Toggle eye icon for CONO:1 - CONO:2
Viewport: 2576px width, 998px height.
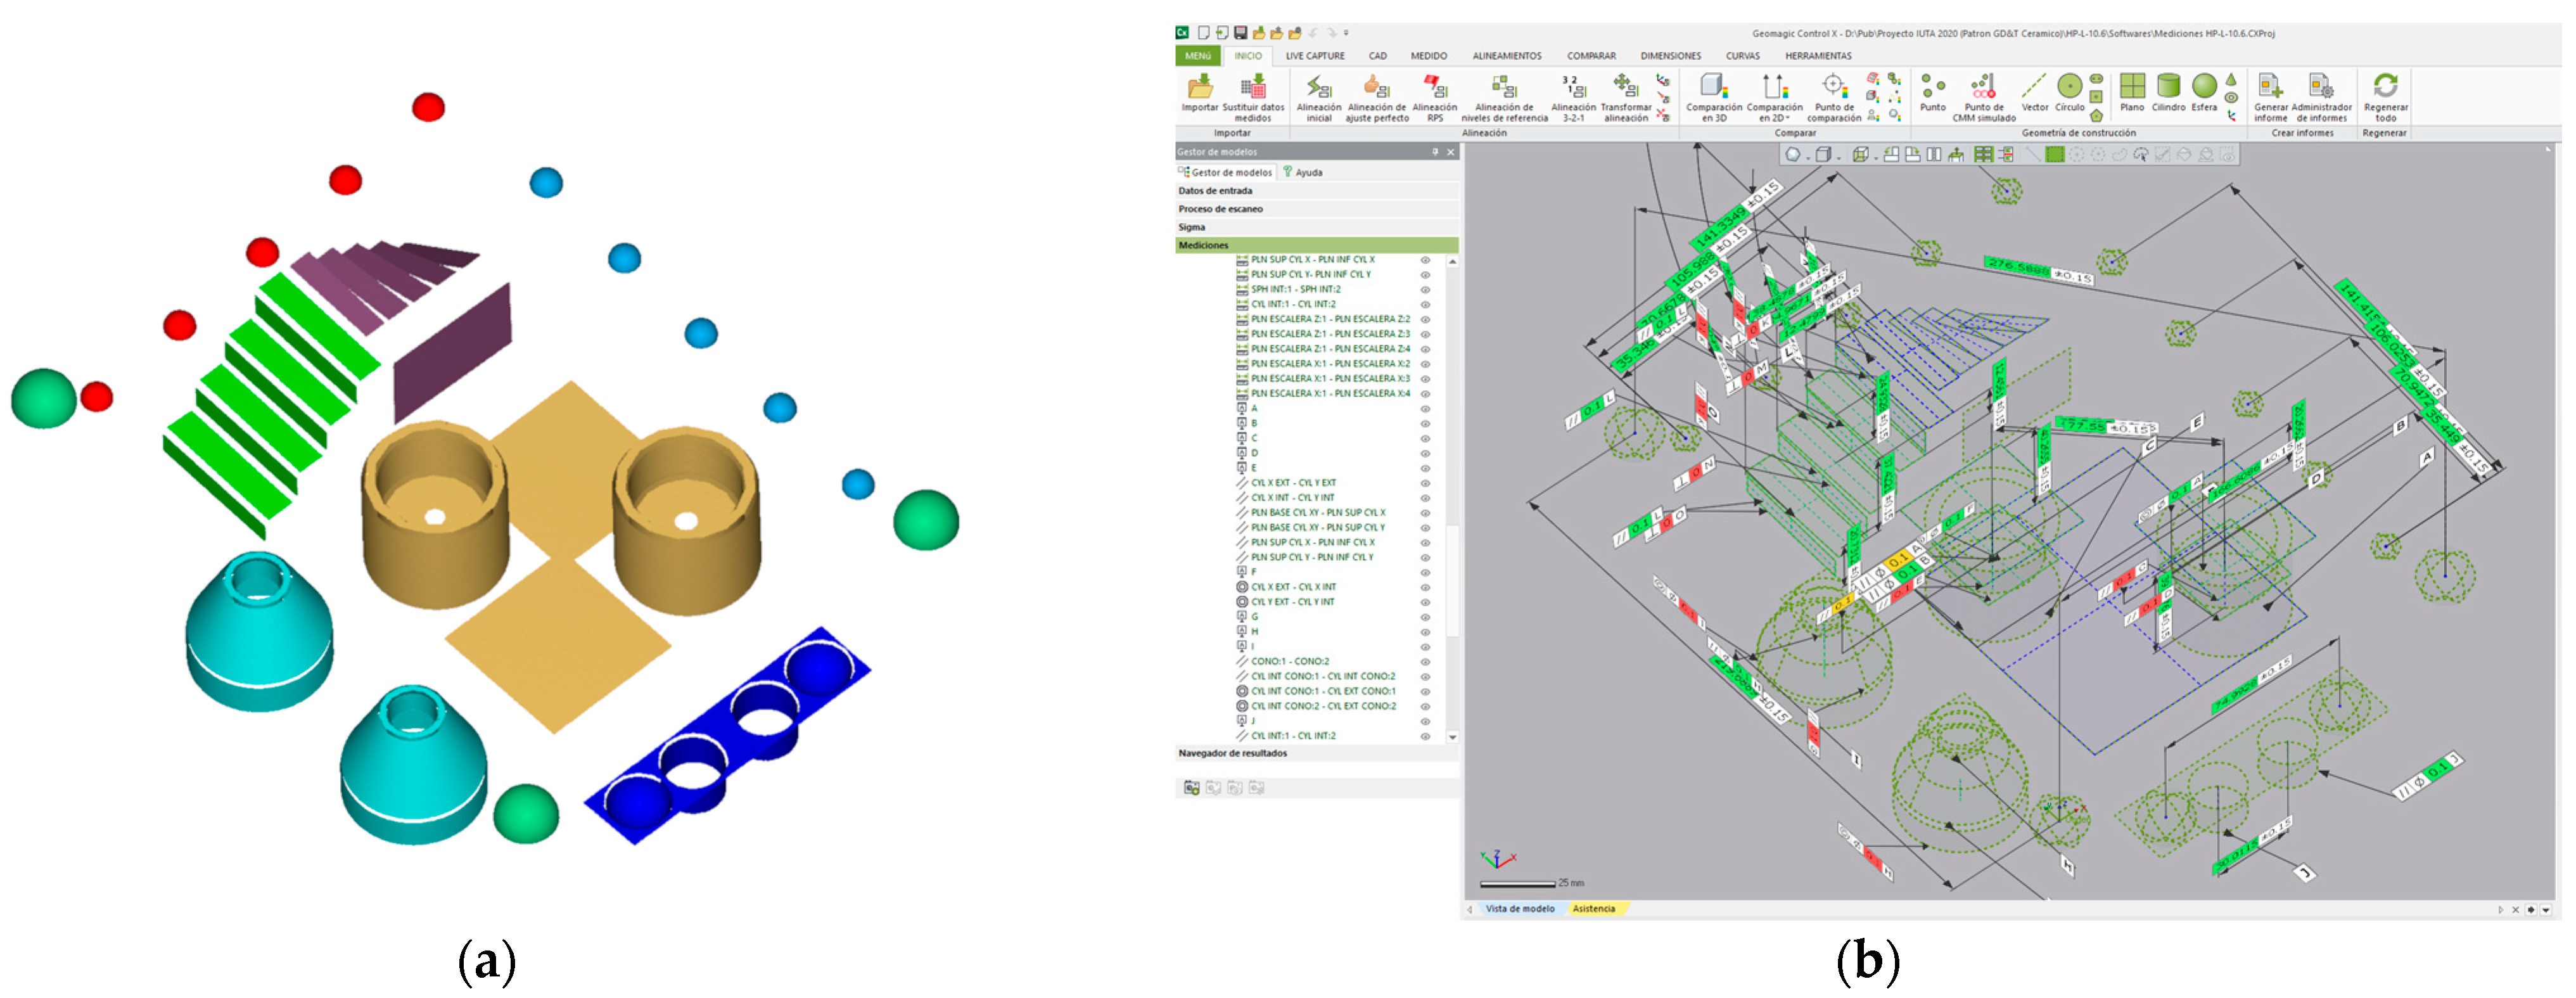click(1425, 662)
